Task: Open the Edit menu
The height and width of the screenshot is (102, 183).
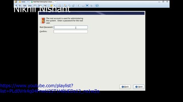Action: [x=25, y=6]
